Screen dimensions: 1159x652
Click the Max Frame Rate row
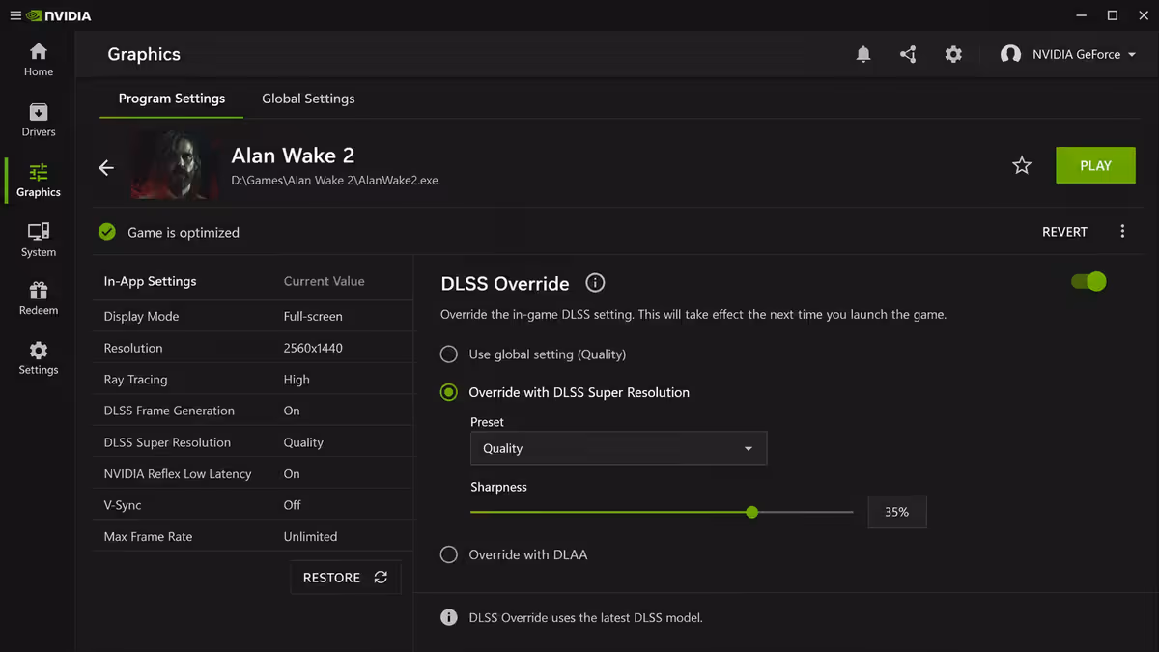tap(253, 537)
